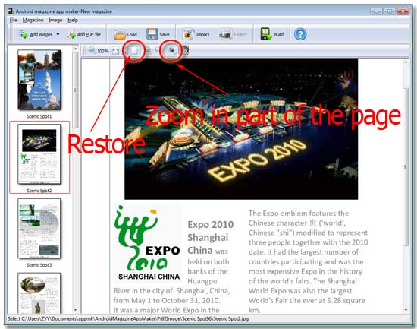The width and height of the screenshot is (417, 329).
Task: Load a saved magazine project
Action: tap(125, 34)
